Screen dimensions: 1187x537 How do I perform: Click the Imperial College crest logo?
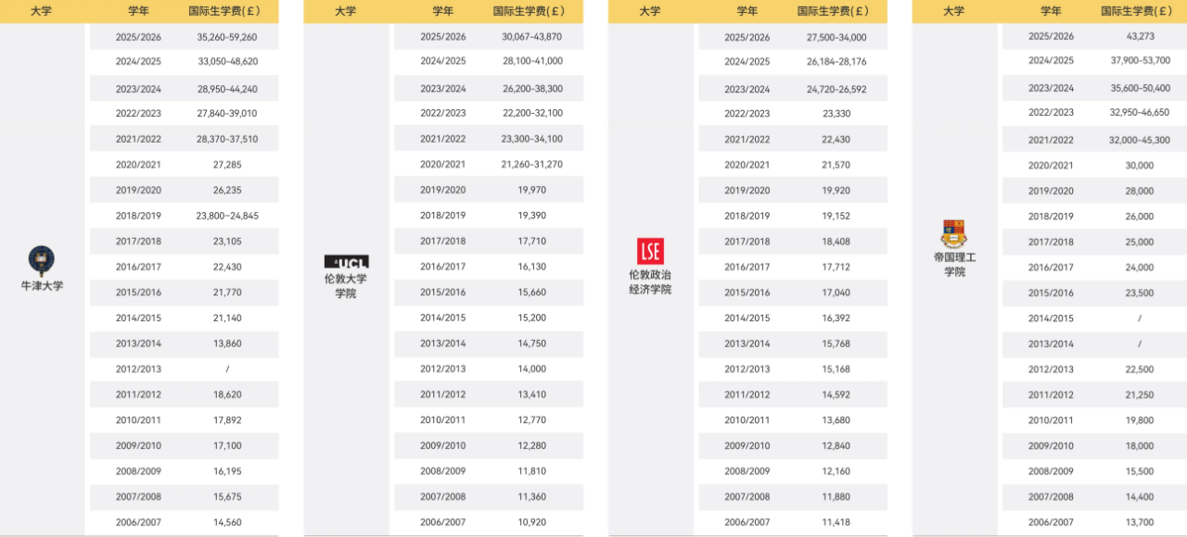coord(953,231)
